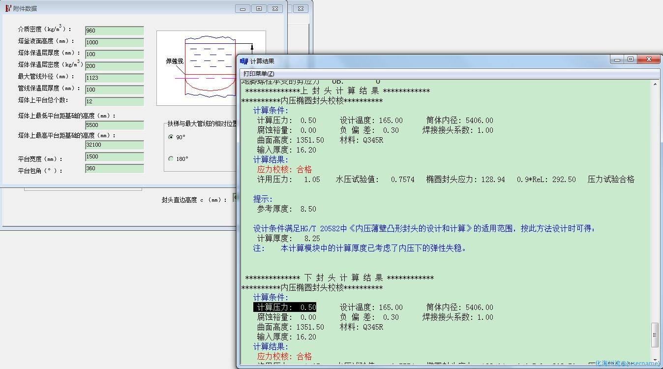The image size is (663, 369).
Task: Minimize the 计算结果 window
Action: click(617, 60)
